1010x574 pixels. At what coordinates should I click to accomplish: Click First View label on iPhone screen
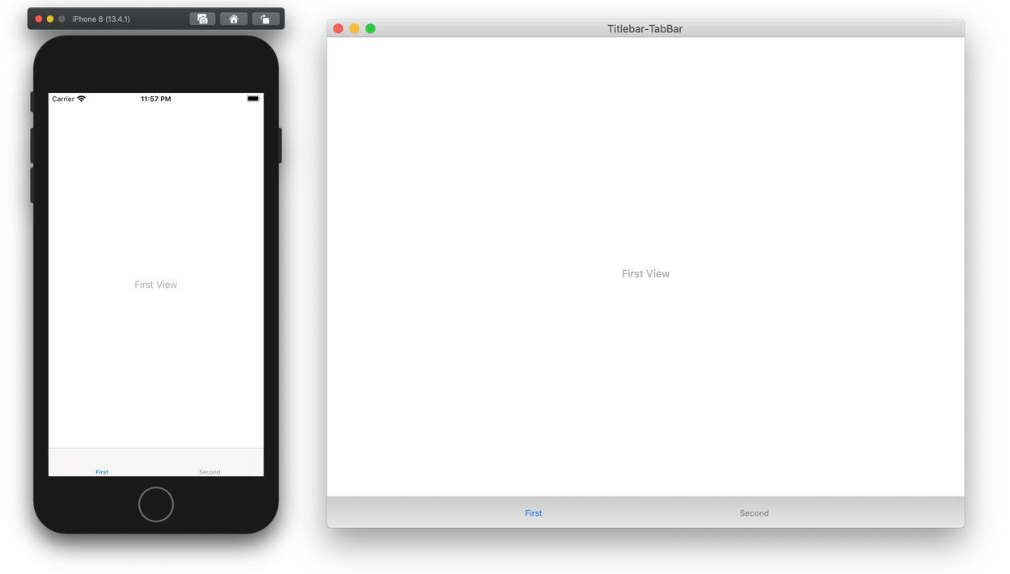156,285
